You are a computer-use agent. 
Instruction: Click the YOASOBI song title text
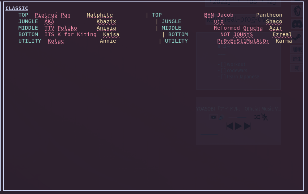click(238, 109)
